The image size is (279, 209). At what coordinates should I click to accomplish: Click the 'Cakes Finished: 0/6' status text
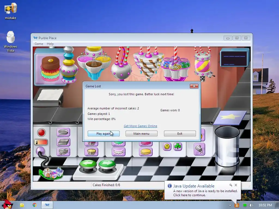pyautogui.click(x=106, y=185)
